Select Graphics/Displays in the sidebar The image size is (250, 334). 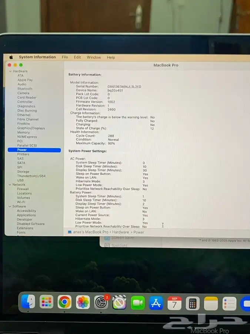click(x=31, y=128)
